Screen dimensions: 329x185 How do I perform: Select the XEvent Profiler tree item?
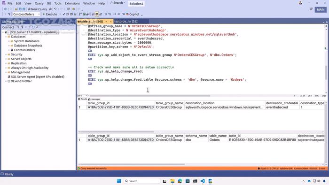21,81
